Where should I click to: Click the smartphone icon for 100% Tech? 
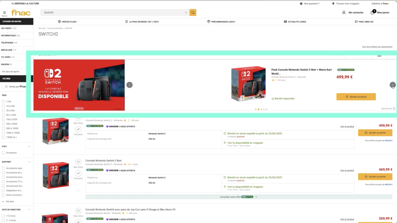[126, 22]
